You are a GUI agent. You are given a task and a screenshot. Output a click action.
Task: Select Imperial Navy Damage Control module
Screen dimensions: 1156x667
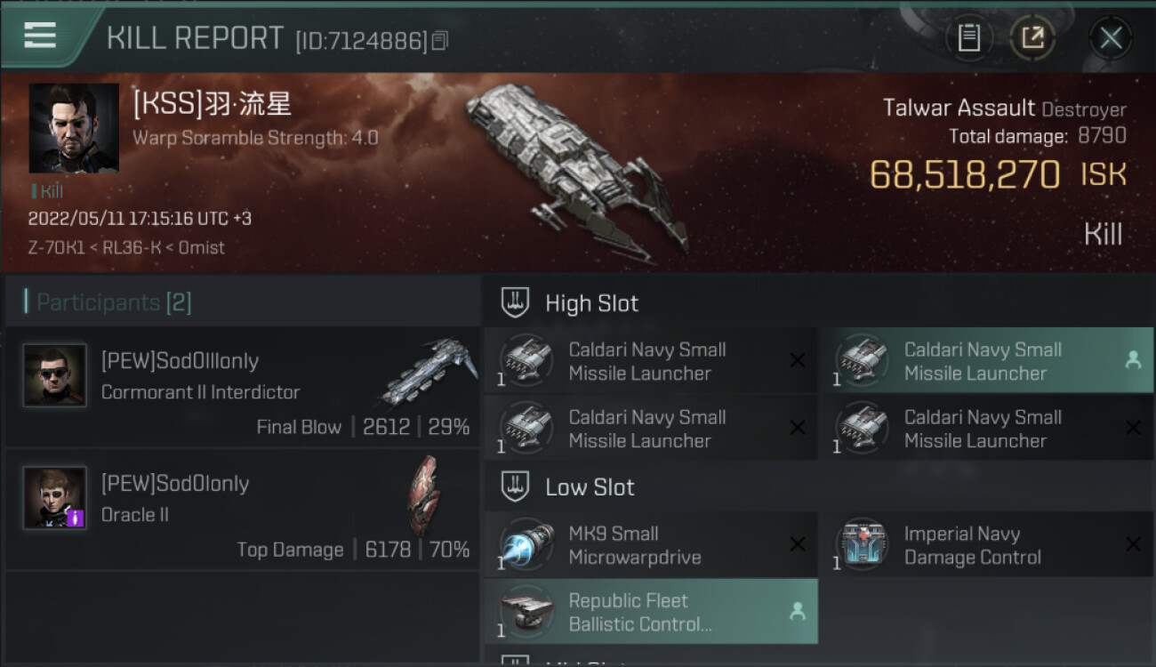coord(986,545)
